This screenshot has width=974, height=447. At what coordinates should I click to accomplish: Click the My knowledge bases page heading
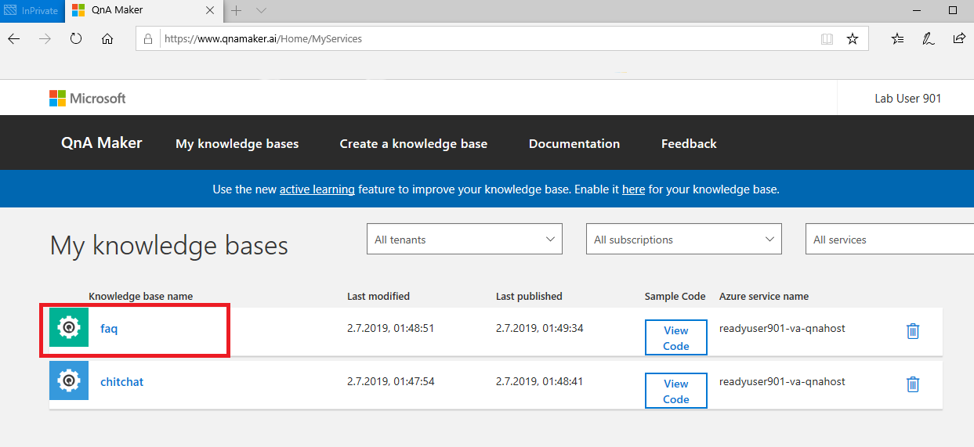(x=169, y=246)
